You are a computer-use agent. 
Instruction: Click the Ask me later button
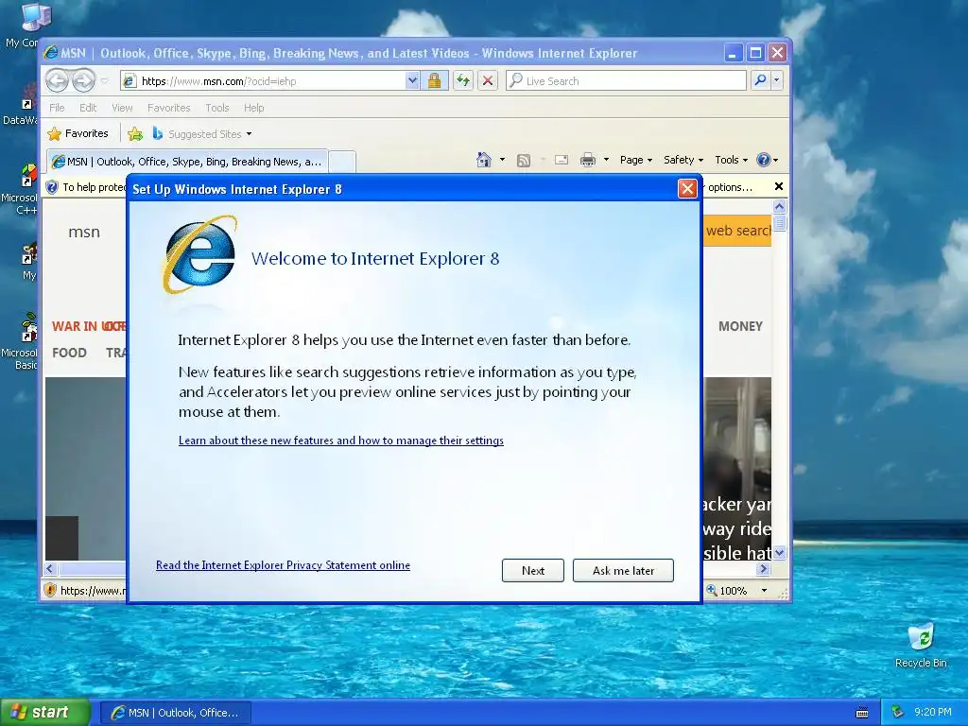point(623,570)
